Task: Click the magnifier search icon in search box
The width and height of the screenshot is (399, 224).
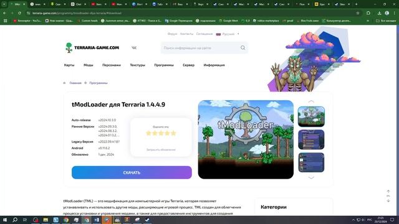Action: pos(243,48)
